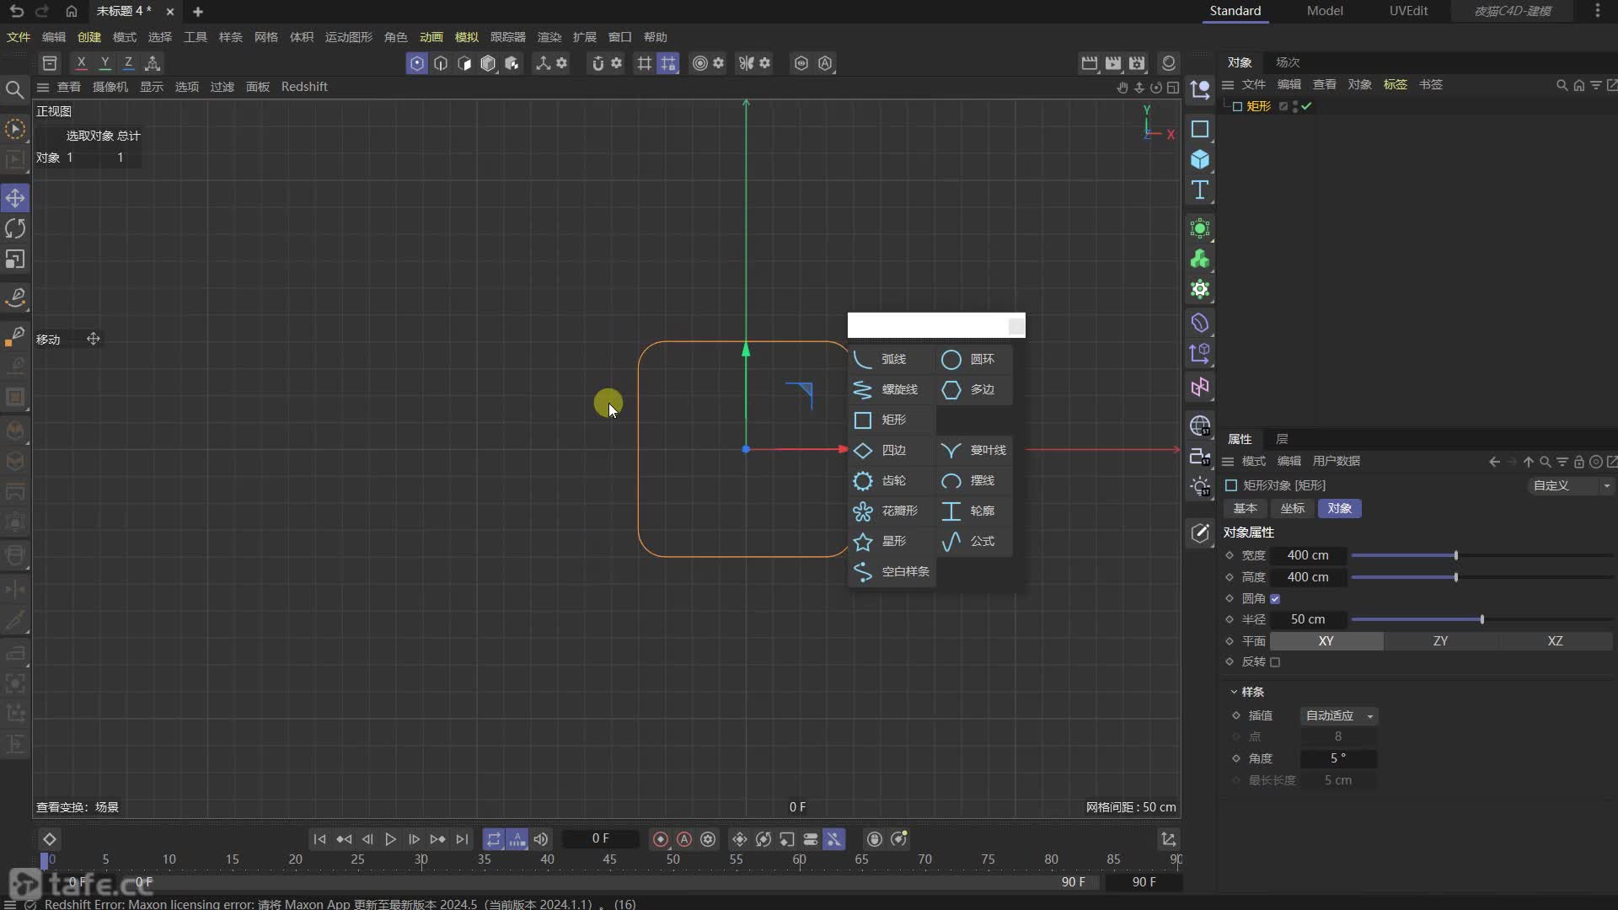Image resolution: width=1618 pixels, height=910 pixels.
Task: Open the Attribute Manager hamburger menu
Action: (x=1228, y=462)
